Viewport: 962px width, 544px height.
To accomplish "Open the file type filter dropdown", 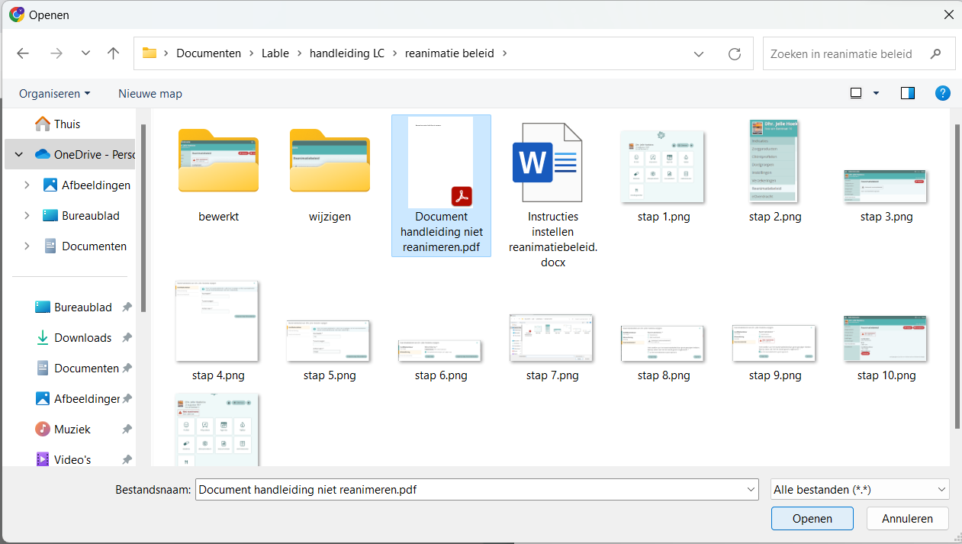I will (x=860, y=489).
